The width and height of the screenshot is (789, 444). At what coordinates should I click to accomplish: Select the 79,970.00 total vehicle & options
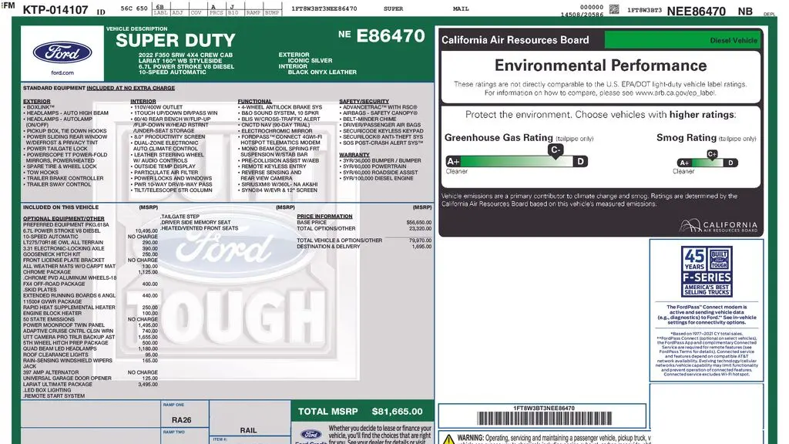pos(420,240)
